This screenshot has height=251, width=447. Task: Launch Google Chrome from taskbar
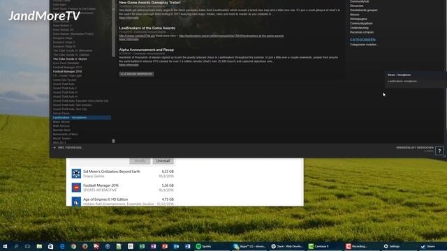73,246
